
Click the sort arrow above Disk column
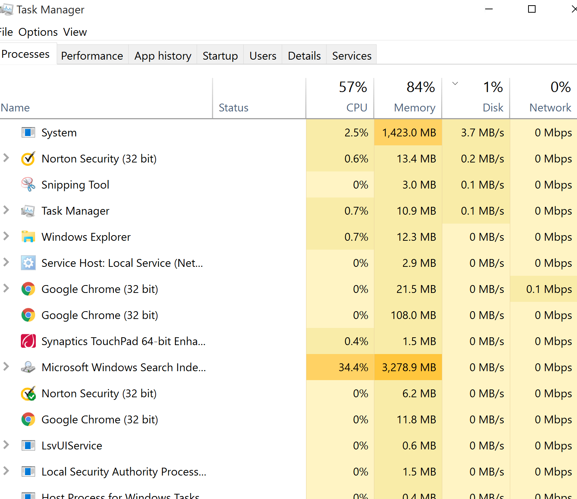click(455, 83)
